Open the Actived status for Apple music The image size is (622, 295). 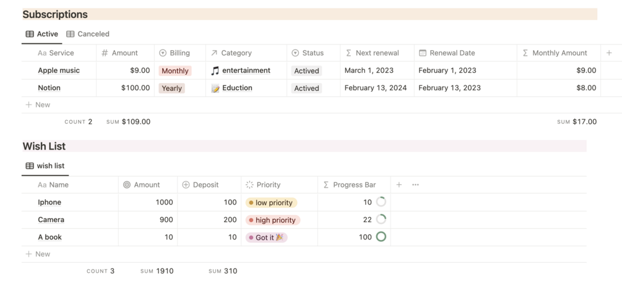pyautogui.click(x=306, y=71)
